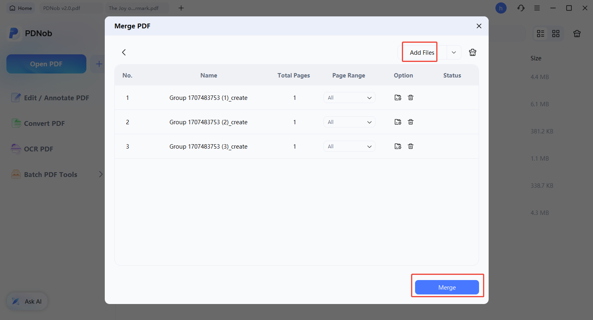This screenshot has height=320, width=593.
Task: Open Batch PDF Tools
Action: pos(50,174)
